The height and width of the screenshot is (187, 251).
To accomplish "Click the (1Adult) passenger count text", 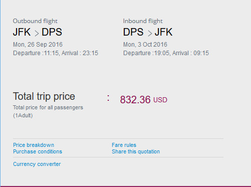I will click(23, 115).
